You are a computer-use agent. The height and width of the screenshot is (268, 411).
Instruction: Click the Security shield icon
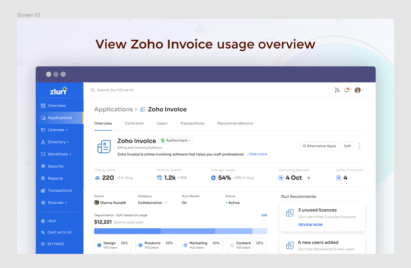pyautogui.click(x=43, y=166)
